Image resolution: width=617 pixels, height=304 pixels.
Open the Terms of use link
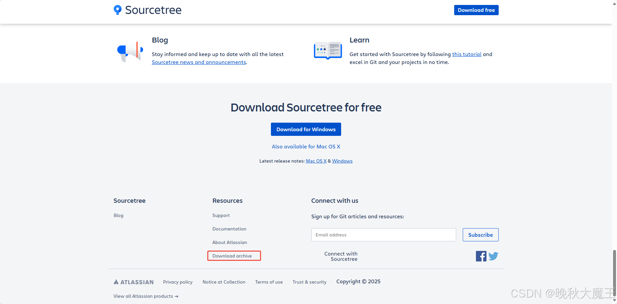[x=269, y=282]
